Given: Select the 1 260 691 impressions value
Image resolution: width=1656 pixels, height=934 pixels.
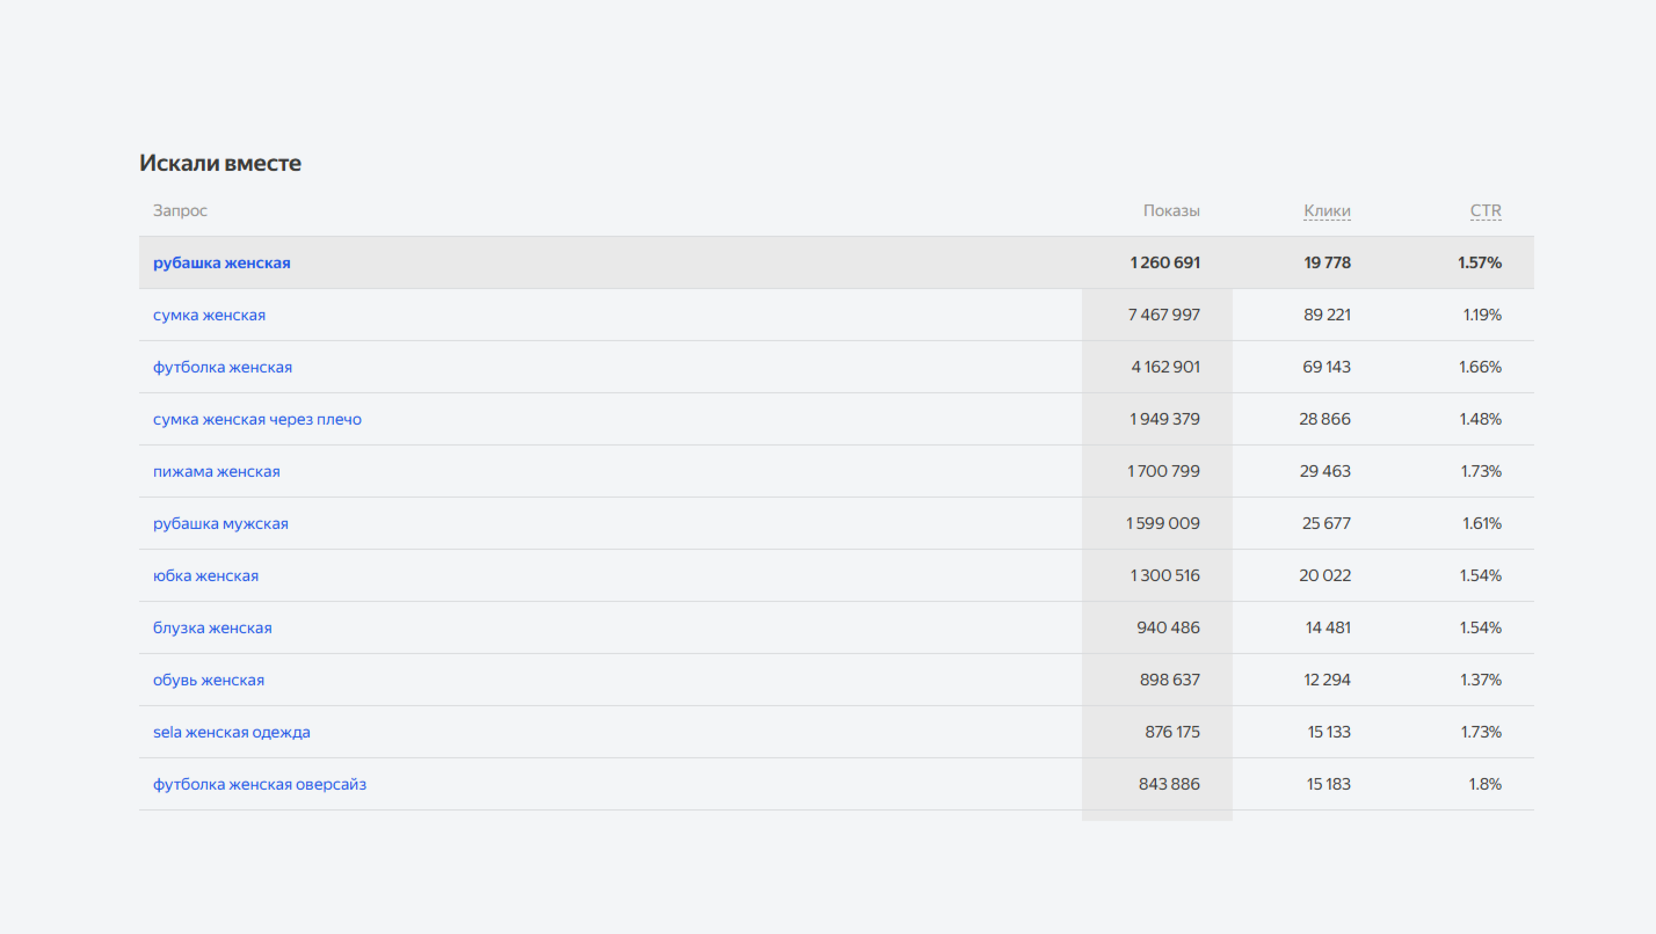Looking at the screenshot, I should tap(1165, 262).
